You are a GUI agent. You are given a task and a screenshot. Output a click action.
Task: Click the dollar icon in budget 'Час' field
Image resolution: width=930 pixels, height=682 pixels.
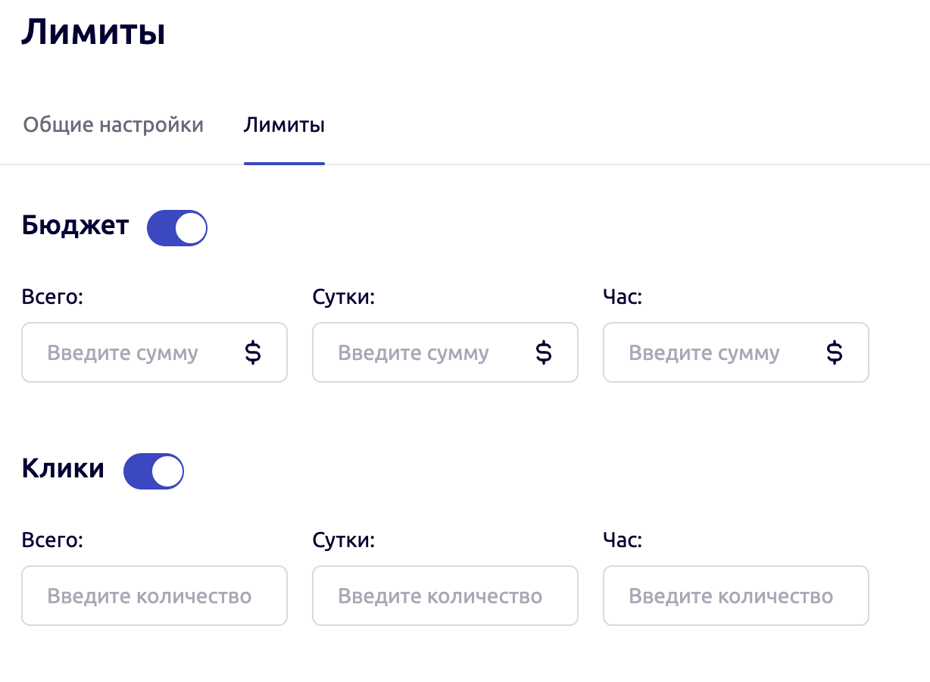click(834, 352)
